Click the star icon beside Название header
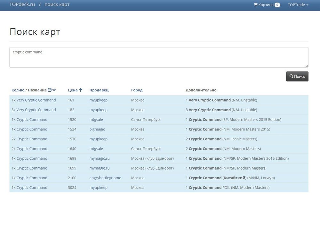The height and width of the screenshot is (227, 320). tap(54, 90)
